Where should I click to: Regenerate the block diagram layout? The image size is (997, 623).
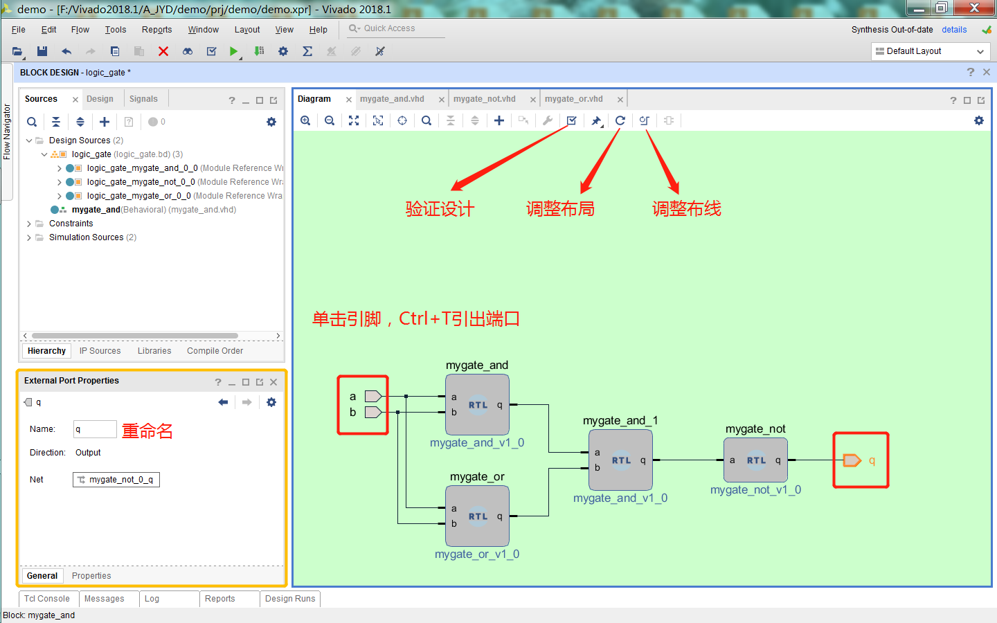pos(620,120)
